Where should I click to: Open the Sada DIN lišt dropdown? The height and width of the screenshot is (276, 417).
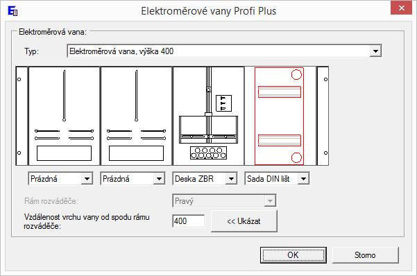click(x=303, y=179)
